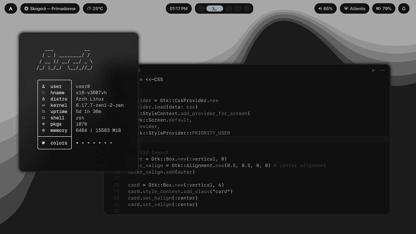Click 'Gtk::CssProvider.new' in the editor
The height and width of the screenshot is (234, 416).
(x=189, y=100)
